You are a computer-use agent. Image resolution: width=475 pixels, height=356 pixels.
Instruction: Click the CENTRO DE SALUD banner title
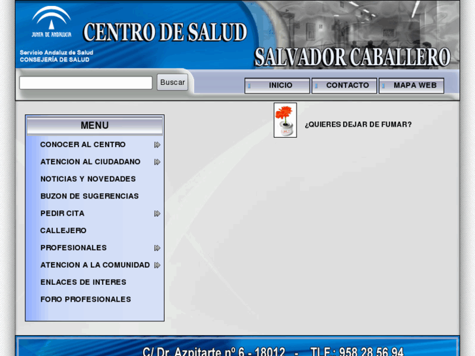click(165, 32)
